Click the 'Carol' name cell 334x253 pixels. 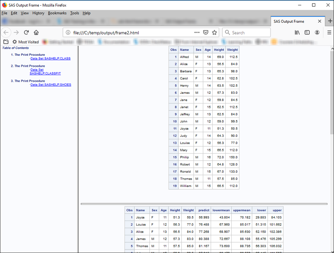(186, 78)
